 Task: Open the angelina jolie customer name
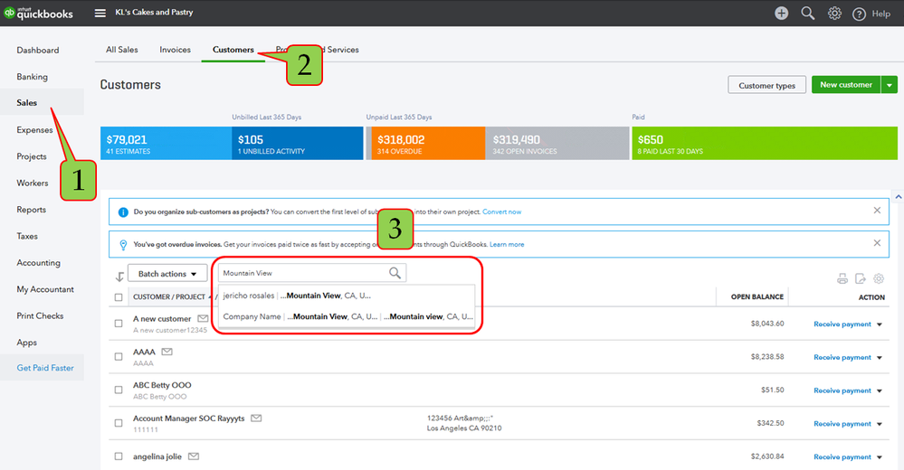click(157, 456)
